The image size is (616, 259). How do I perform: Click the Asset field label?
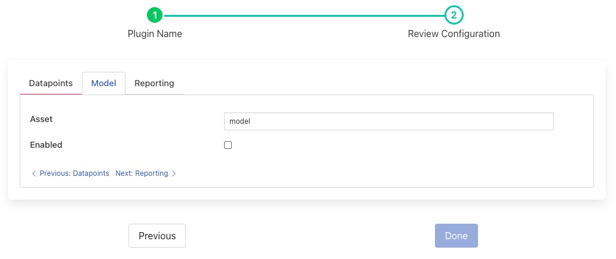click(41, 119)
